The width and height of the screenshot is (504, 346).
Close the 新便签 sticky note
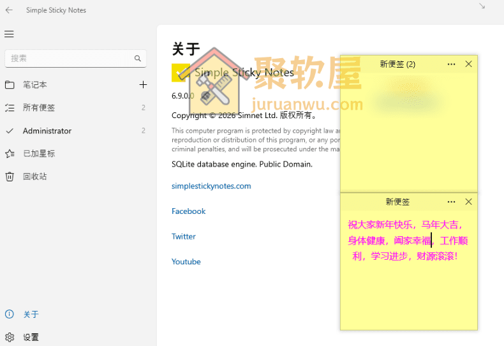[x=469, y=202]
